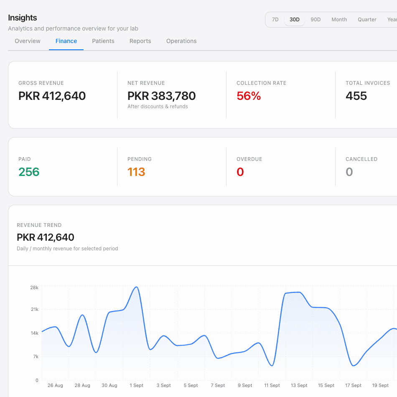397x397 pixels.
Task: Click the Net Revenue value PKR 383,780
Action: click(x=162, y=96)
